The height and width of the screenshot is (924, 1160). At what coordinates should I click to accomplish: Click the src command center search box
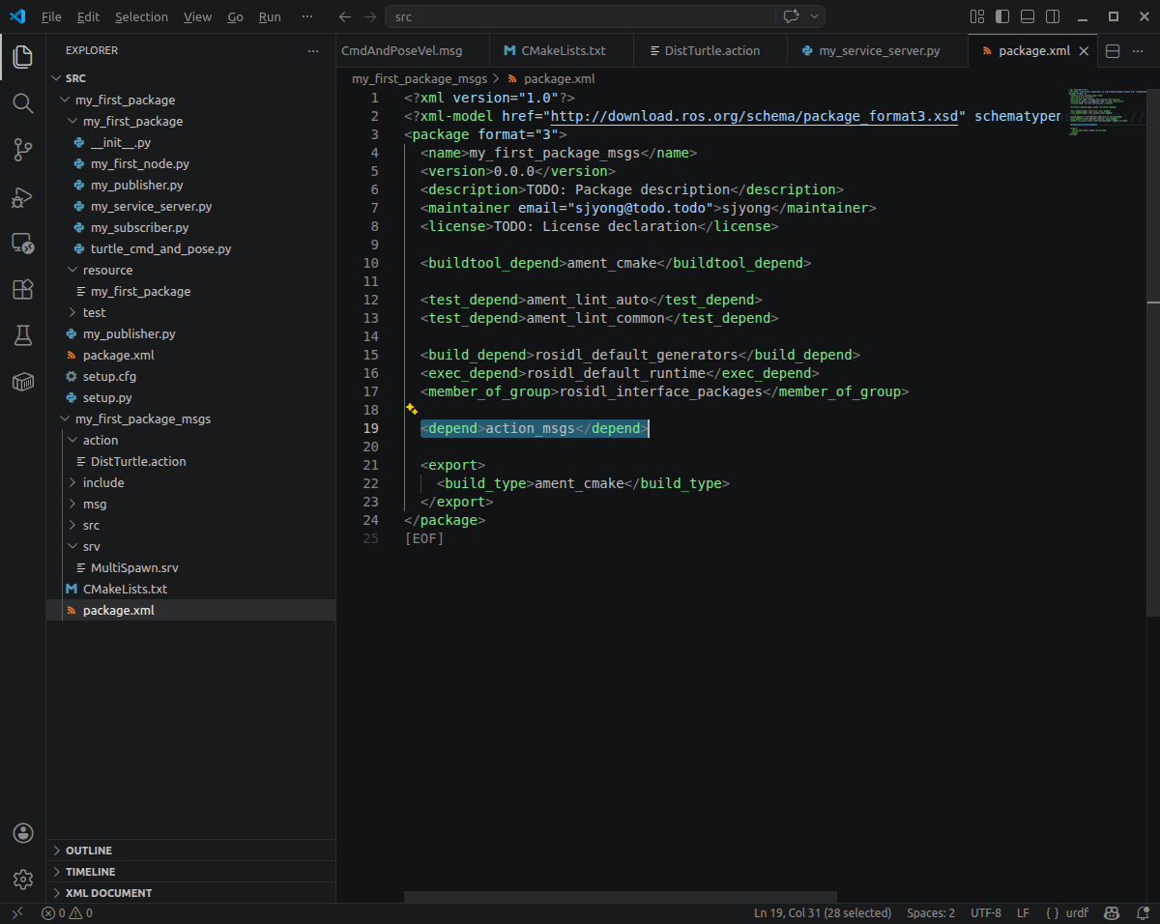pyautogui.click(x=580, y=16)
